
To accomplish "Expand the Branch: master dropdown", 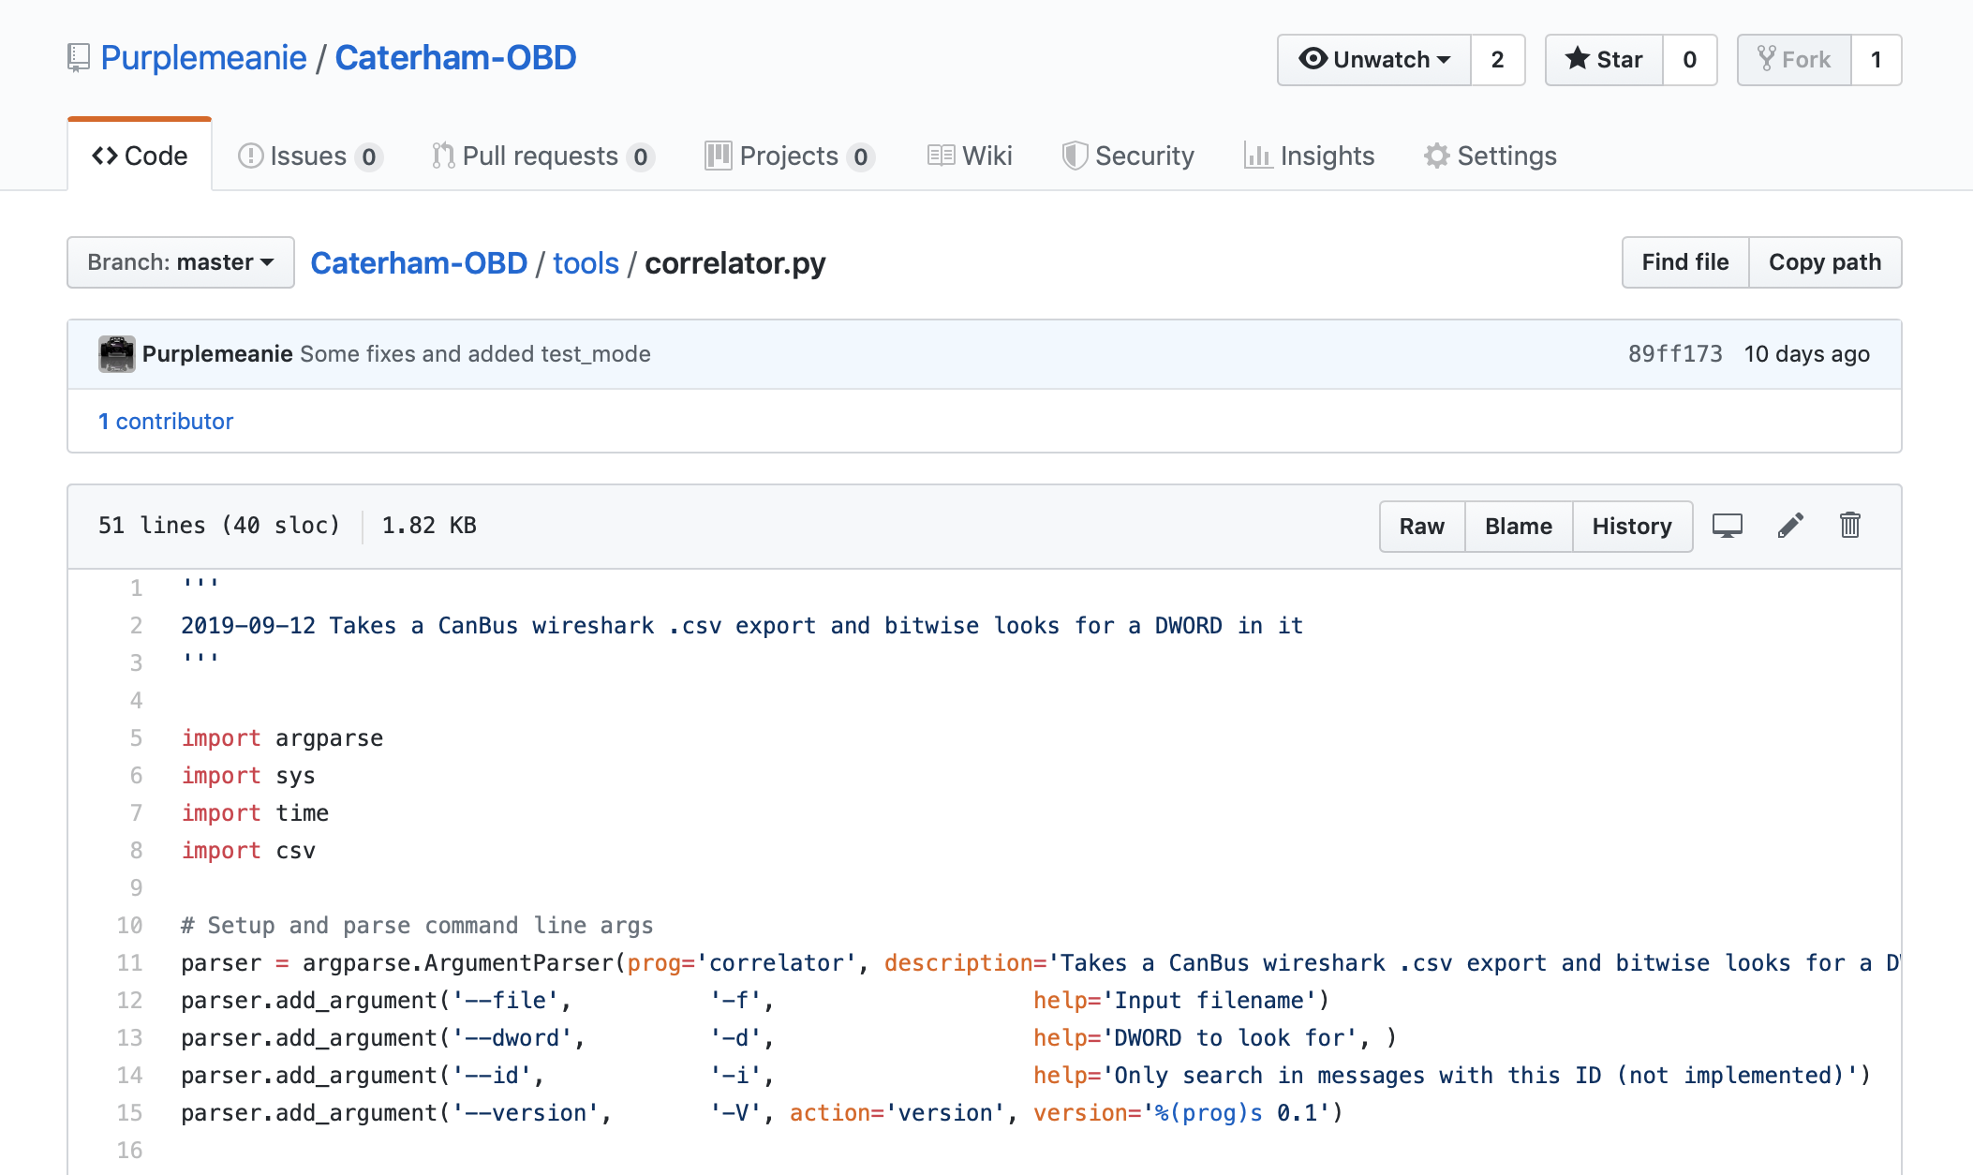I will pos(181,262).
